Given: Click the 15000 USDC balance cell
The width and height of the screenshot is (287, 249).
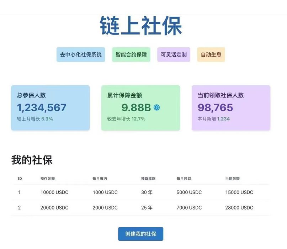Looking at the screenshot, I should click(239, 192).
